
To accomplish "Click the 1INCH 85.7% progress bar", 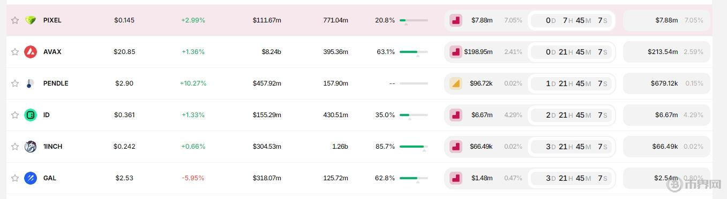I will click(x=414, y=147).
